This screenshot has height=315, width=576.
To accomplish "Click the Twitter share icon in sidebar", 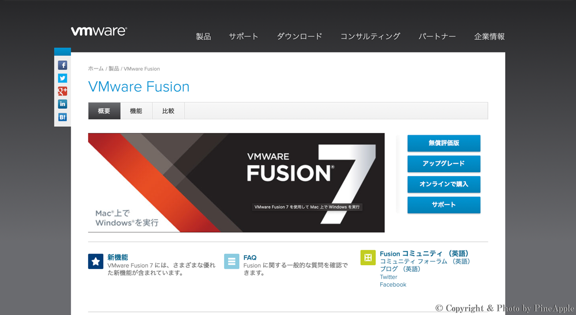I will [x=62, y=78].
